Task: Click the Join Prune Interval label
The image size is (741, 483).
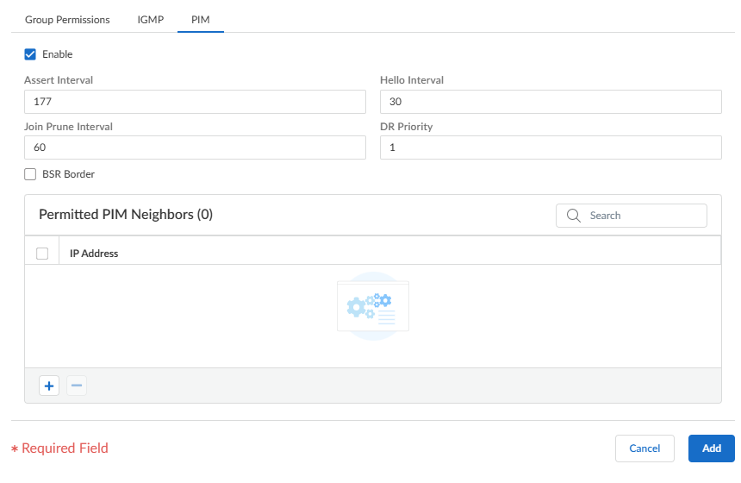Action: (69, 127)
